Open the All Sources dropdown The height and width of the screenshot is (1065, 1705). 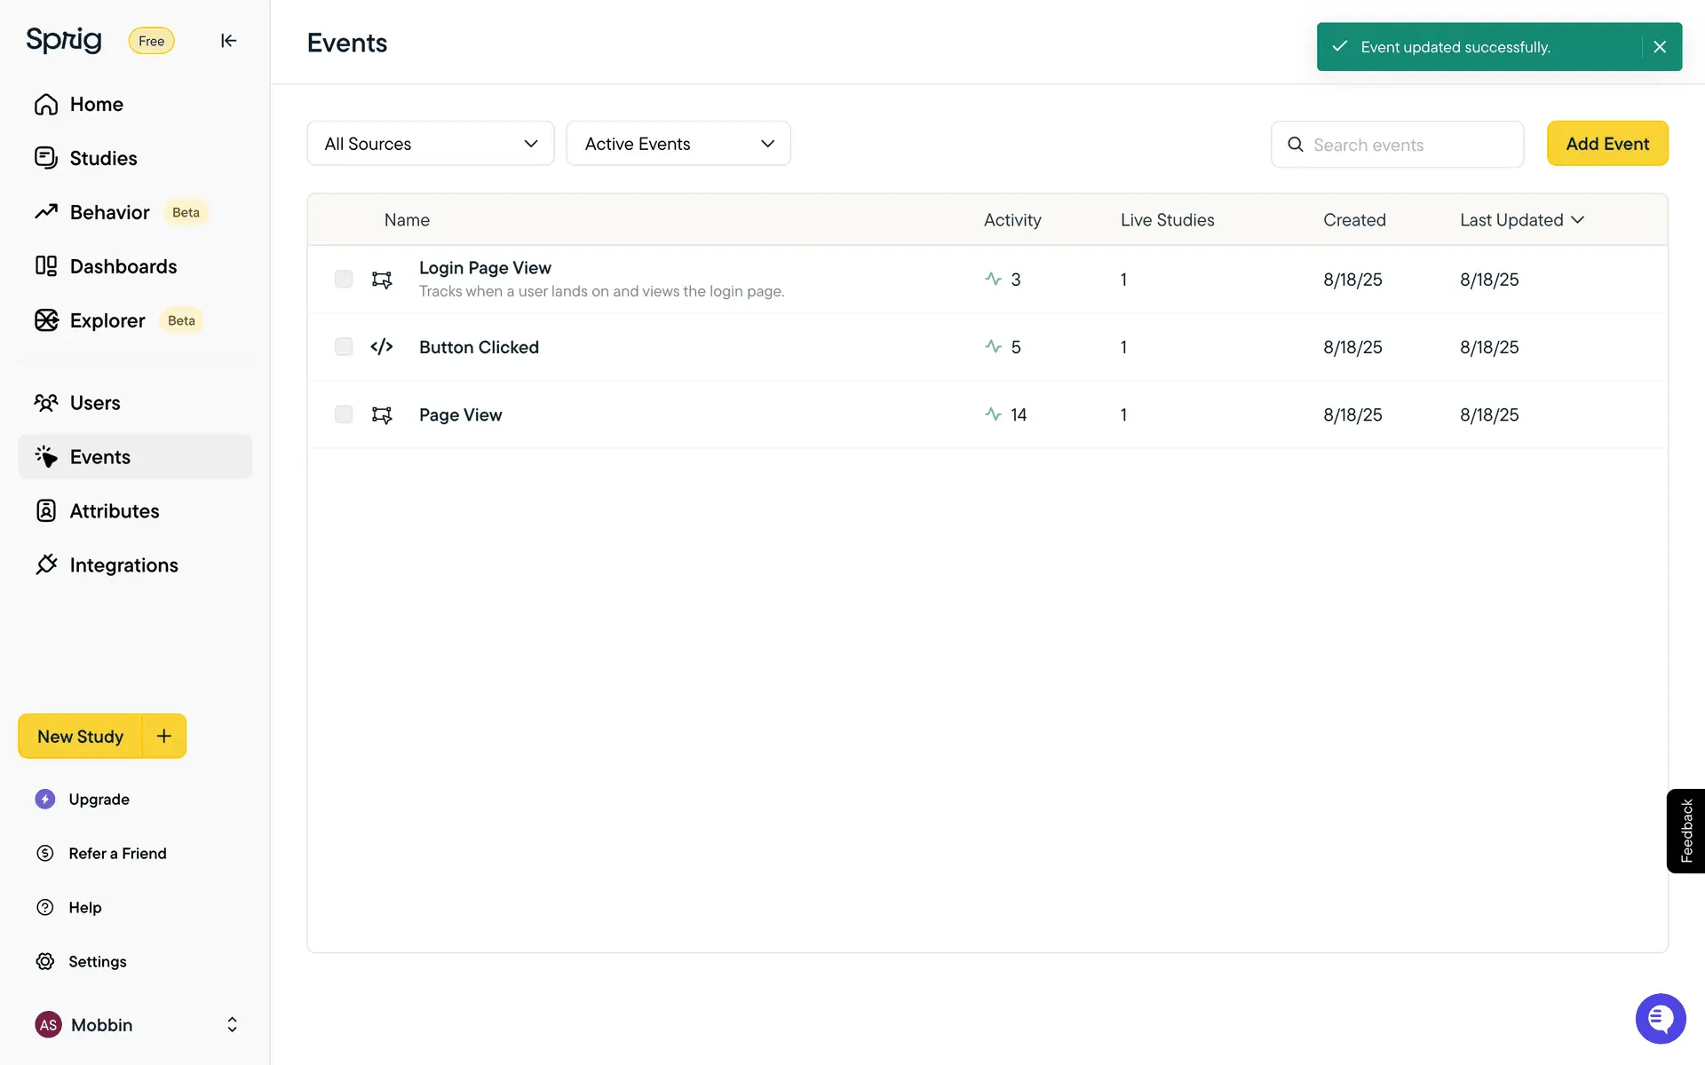coord(431,144)
